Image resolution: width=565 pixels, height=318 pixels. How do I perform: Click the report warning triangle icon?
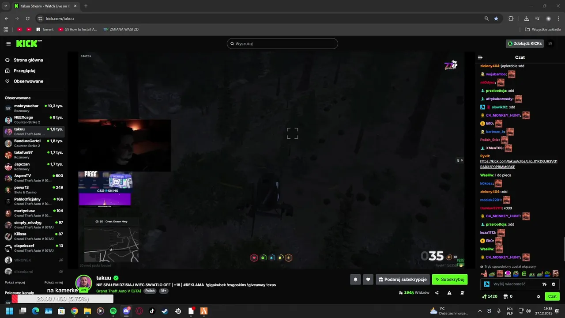tap(449, 293)
